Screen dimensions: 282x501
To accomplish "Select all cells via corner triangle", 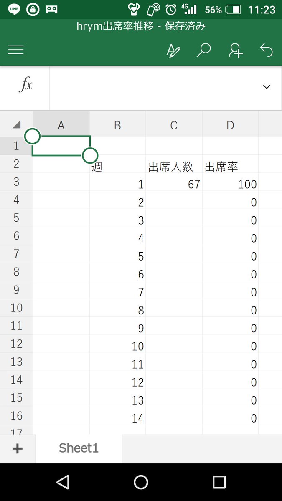I will (x=17, y=124).
